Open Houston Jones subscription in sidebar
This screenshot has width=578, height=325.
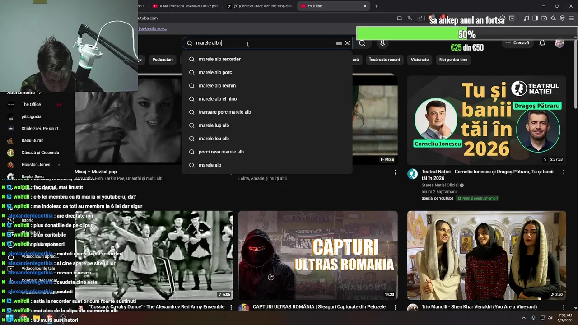coord(35,165)
